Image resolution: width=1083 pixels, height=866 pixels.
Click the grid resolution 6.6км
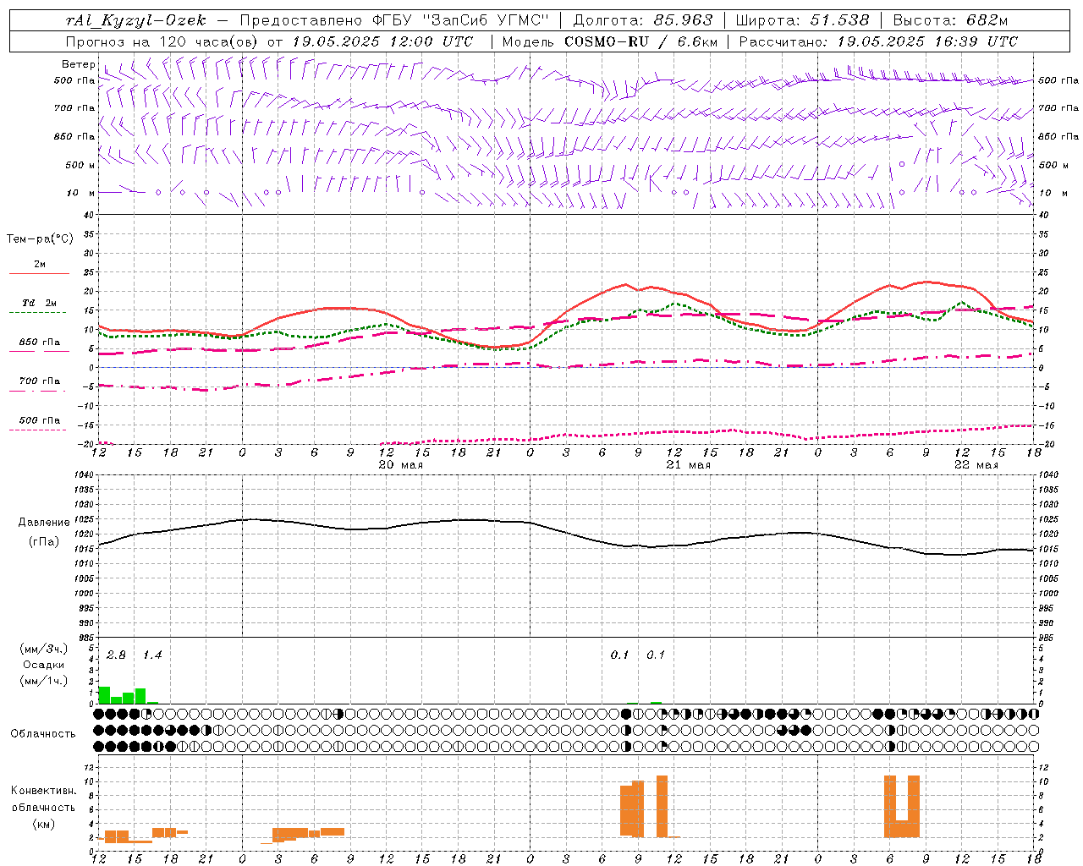pyautogui.click(x=695, y=41)
